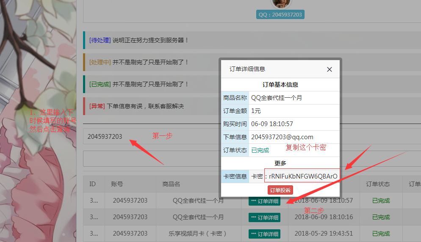Screen dimensions: 421x242
Task: Click the 已完成 status of the 18:10:16 order
Action: [x=381, y=217]
